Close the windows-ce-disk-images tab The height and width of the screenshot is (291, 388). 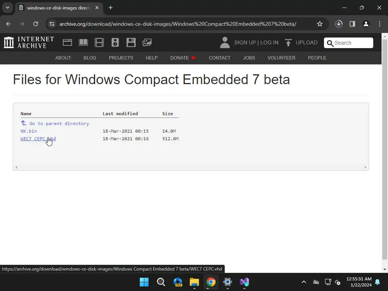(x=97, y=8)
